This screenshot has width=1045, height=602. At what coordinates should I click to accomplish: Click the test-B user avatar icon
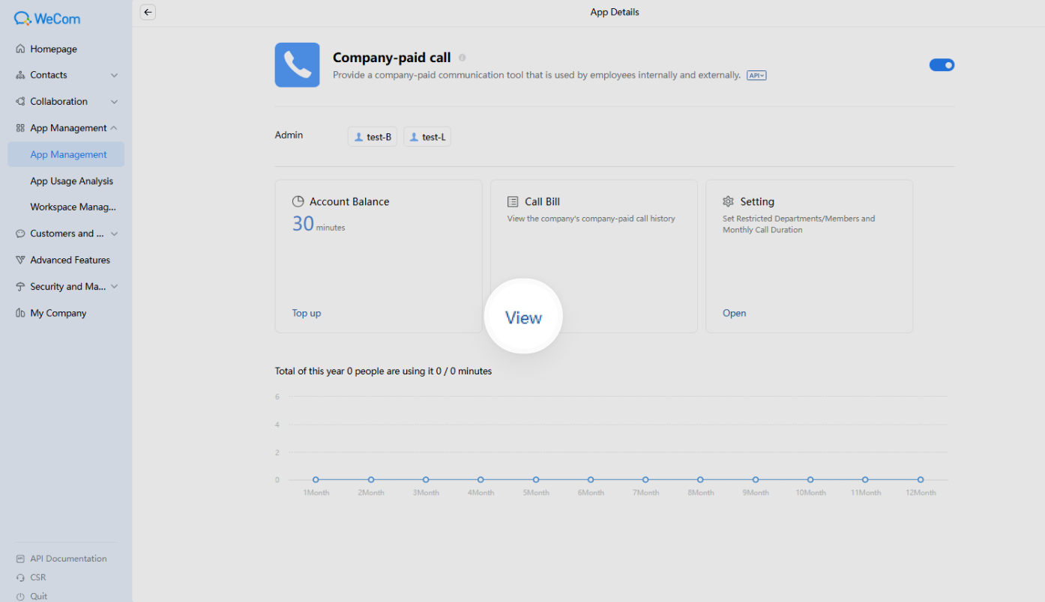point(358,137)
